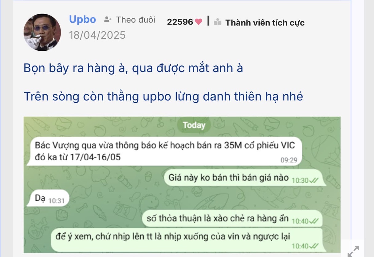Viewport: 374px width, 257px height.
Task: Click the Thành viên tích cực label
Action: (265, 22)
